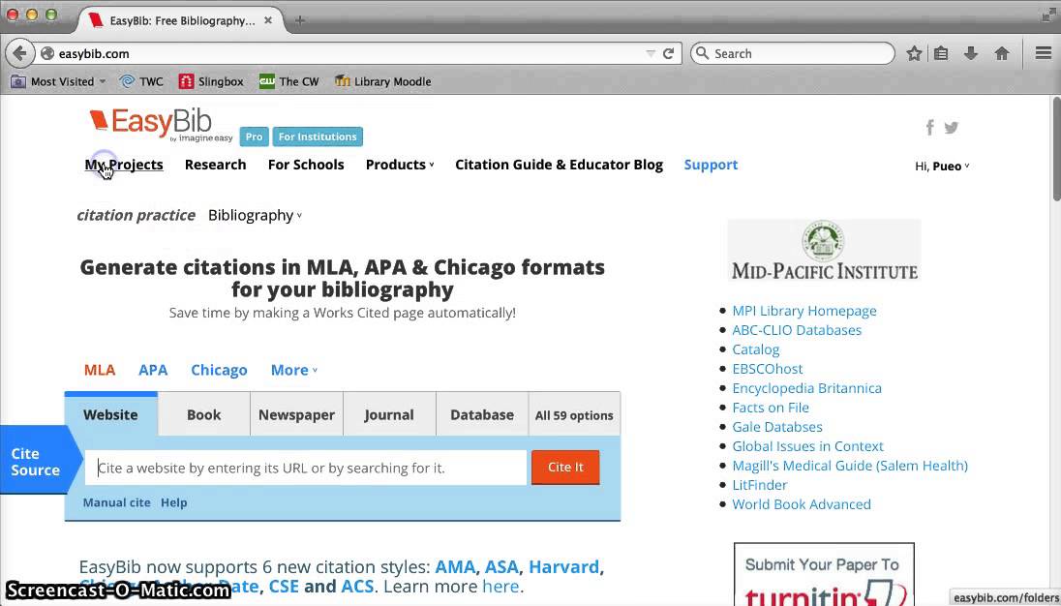Select the Website source tab
This screenshot has height=606, width=1061.
pyautogui.click(x=111, y=414)
